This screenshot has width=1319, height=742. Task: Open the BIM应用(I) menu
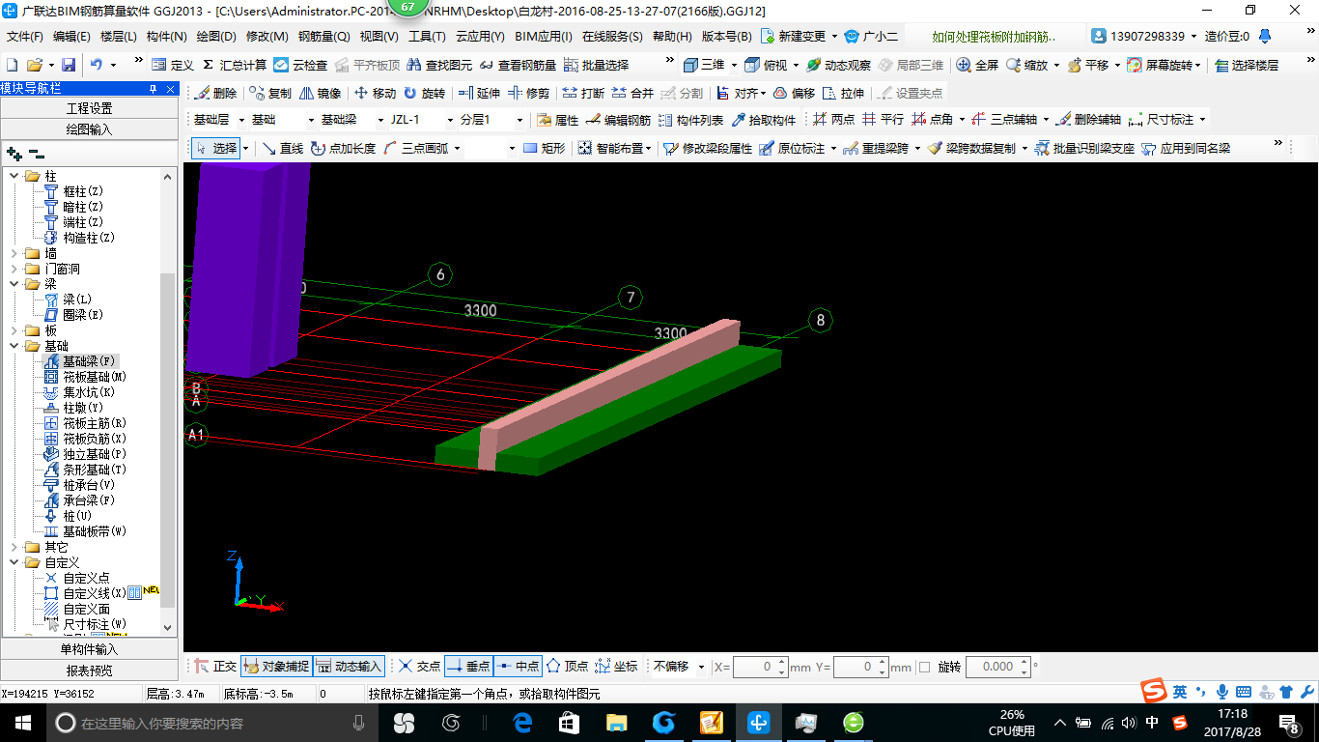543,37
